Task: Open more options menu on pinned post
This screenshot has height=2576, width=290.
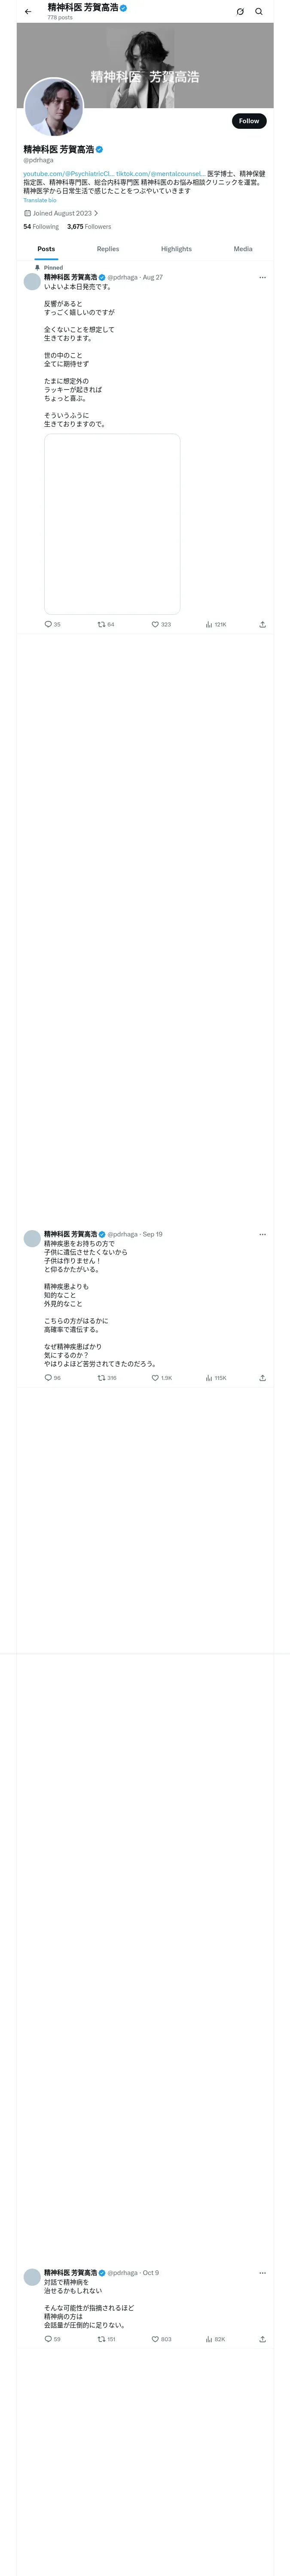Action: (263, 277)
